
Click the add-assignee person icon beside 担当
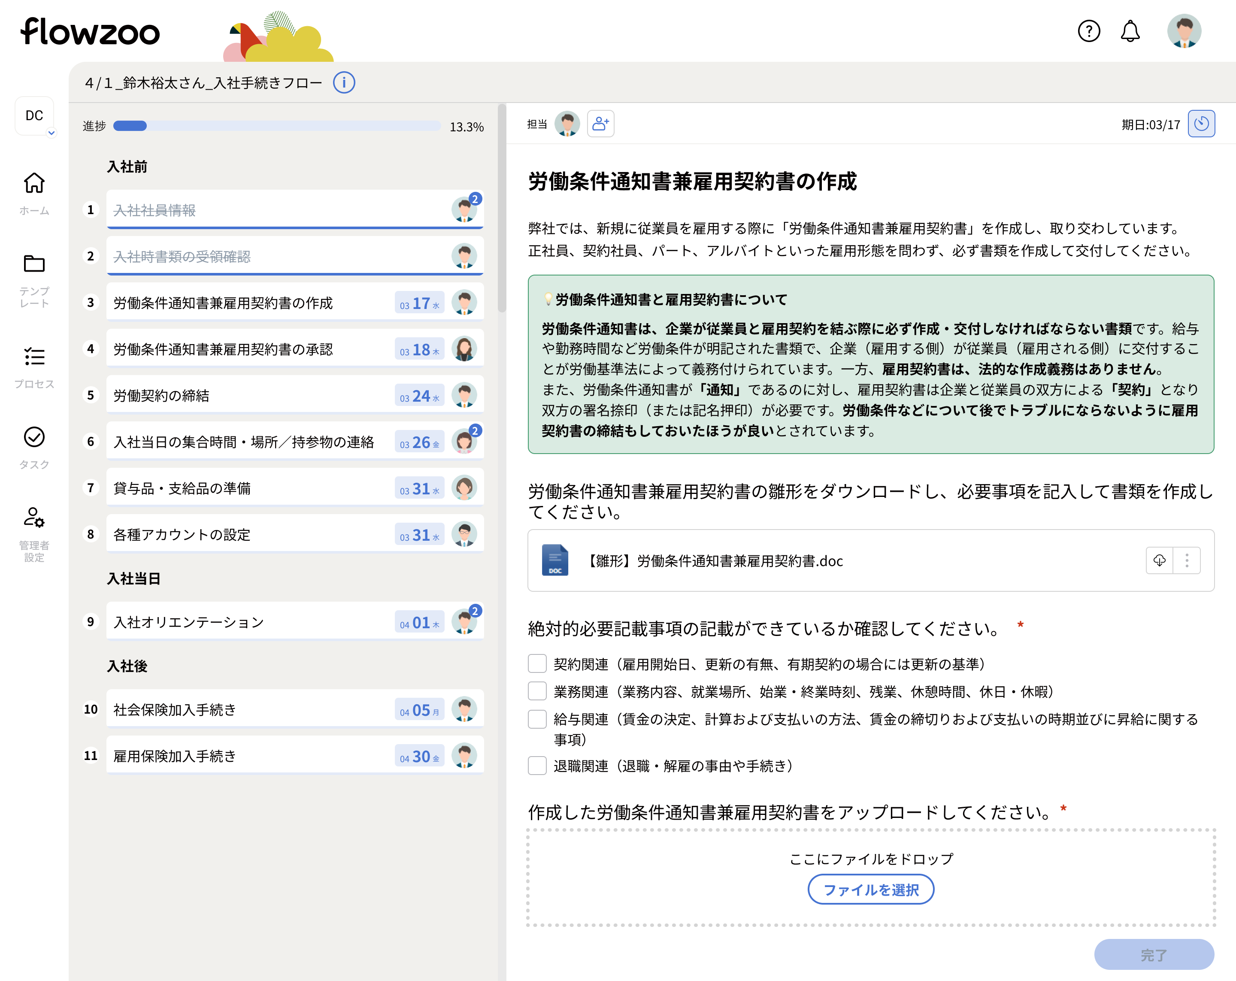click(600, 123)
